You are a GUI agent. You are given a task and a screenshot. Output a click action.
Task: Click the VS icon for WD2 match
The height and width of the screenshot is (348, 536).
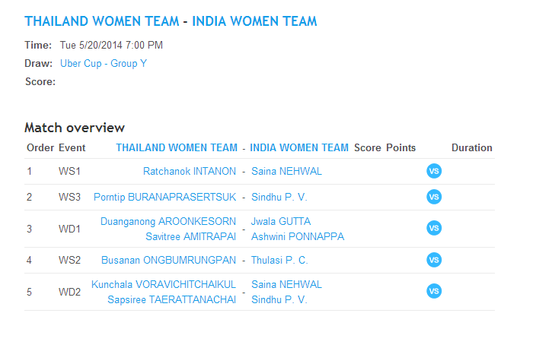coord(434,291)
